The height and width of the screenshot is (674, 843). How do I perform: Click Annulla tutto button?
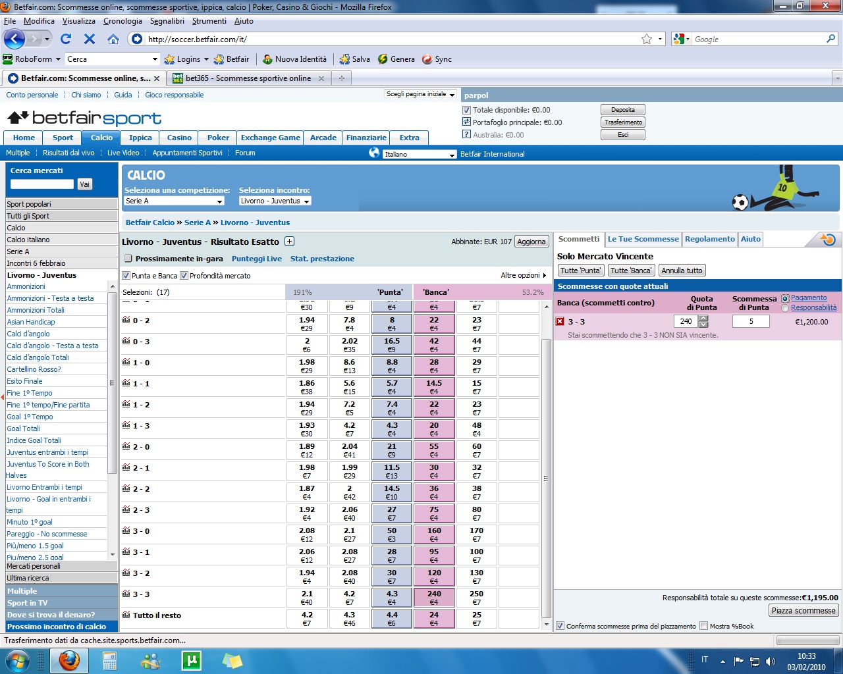[x=682, y=271]
